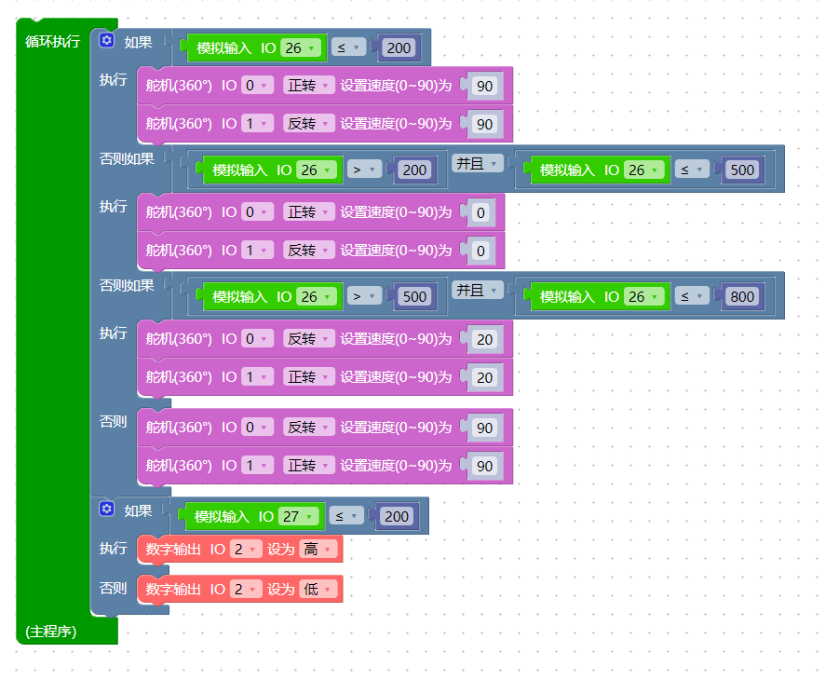
Task: Click speed value 20 on the servo IO 1 block
Action: (x=484, y=377)
